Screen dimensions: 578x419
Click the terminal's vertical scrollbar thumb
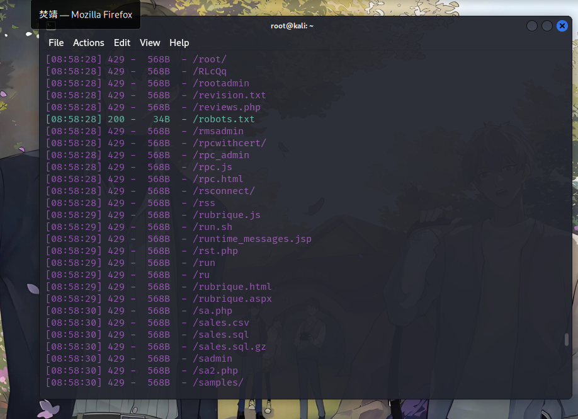566,340
